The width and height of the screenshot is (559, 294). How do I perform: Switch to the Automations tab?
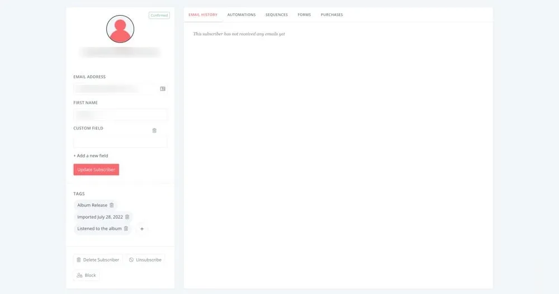pyautogui.click(x=241, y=15)
